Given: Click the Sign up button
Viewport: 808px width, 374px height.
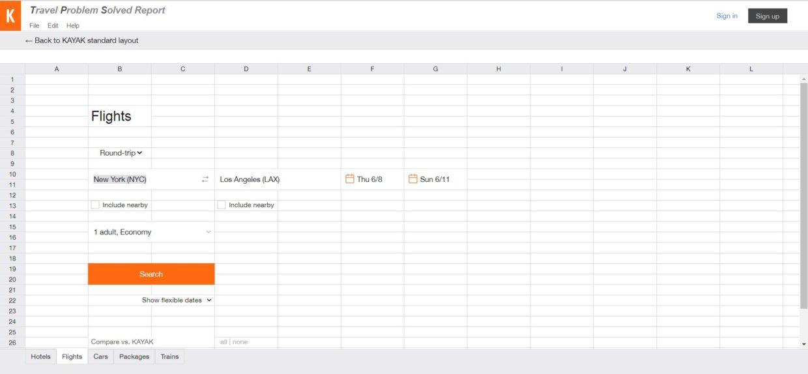Looking at the screenshot, I should 768,16.
